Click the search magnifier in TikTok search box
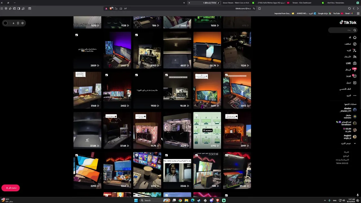The height and width of the screenshot is (203, 361). [355, 30]
